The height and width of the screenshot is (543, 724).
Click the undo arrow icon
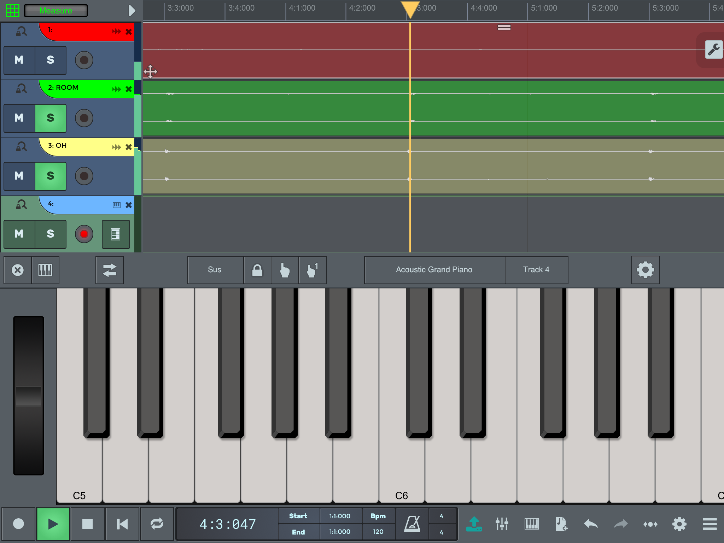591,524
